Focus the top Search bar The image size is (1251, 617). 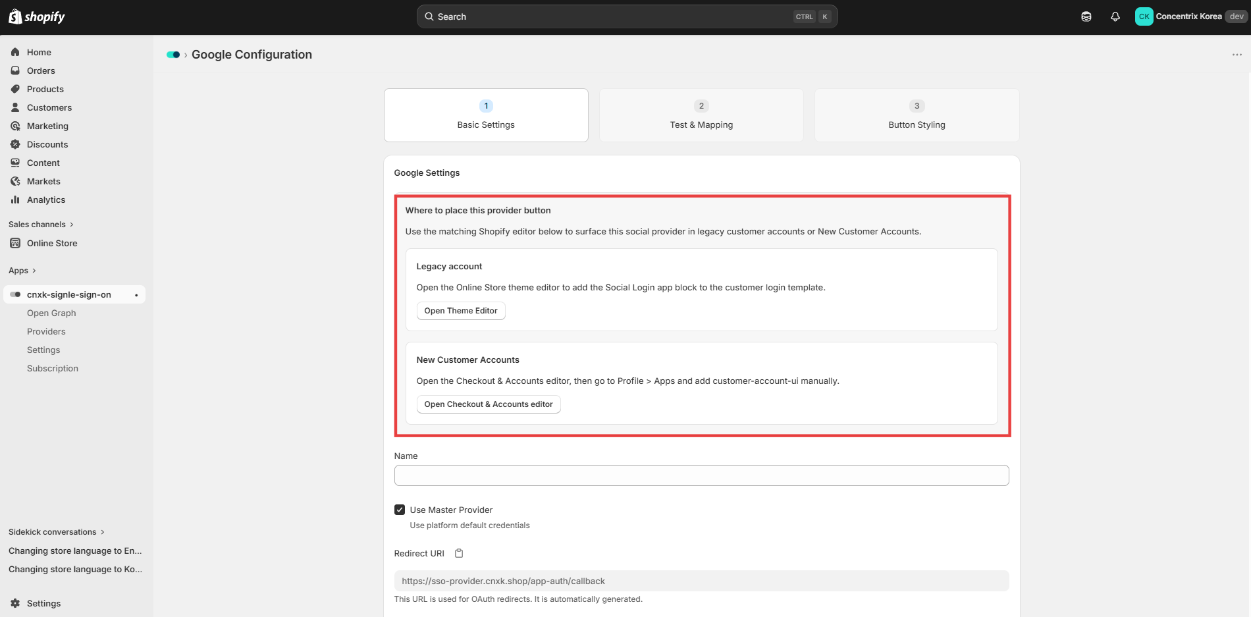pyautogui.click(x=627, y=16)
